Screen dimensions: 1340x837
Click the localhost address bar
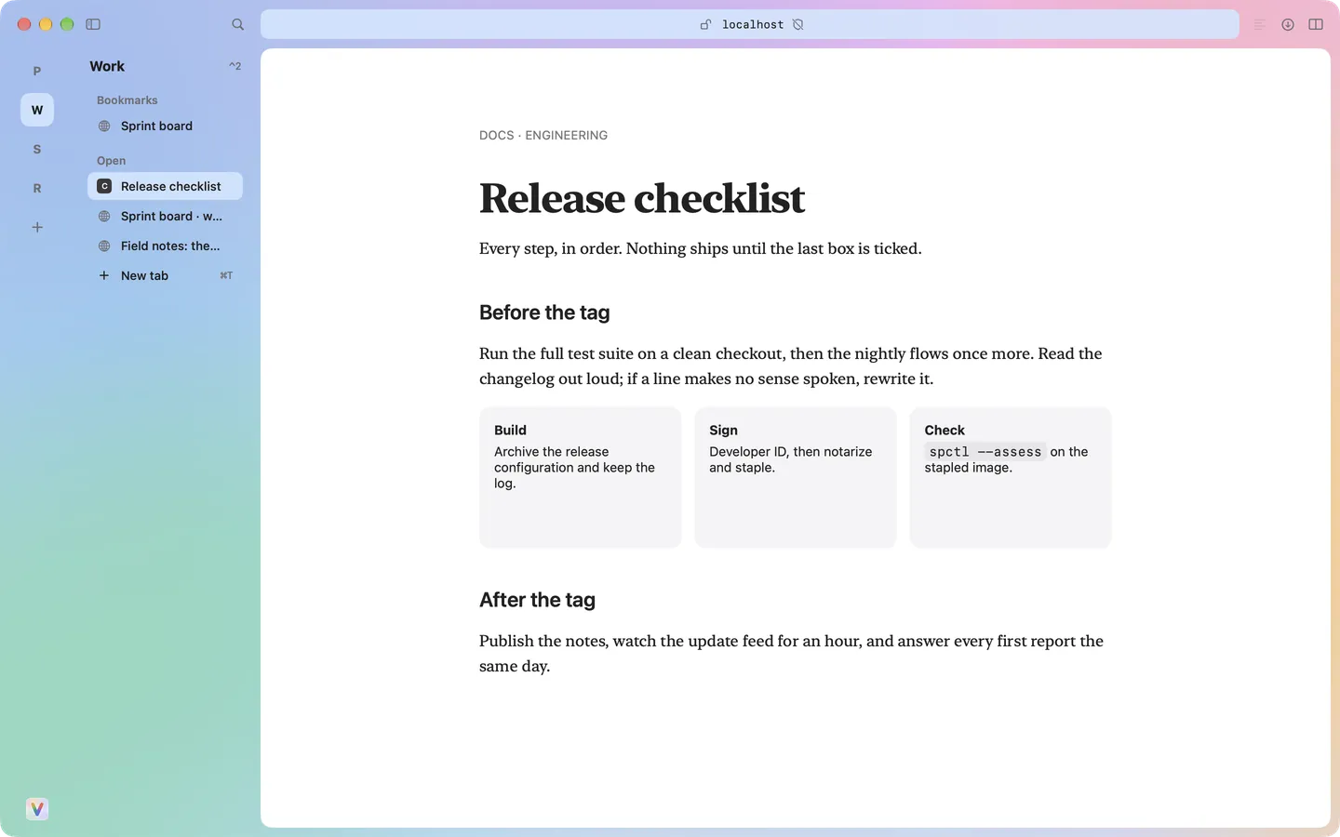pos(750,24)
